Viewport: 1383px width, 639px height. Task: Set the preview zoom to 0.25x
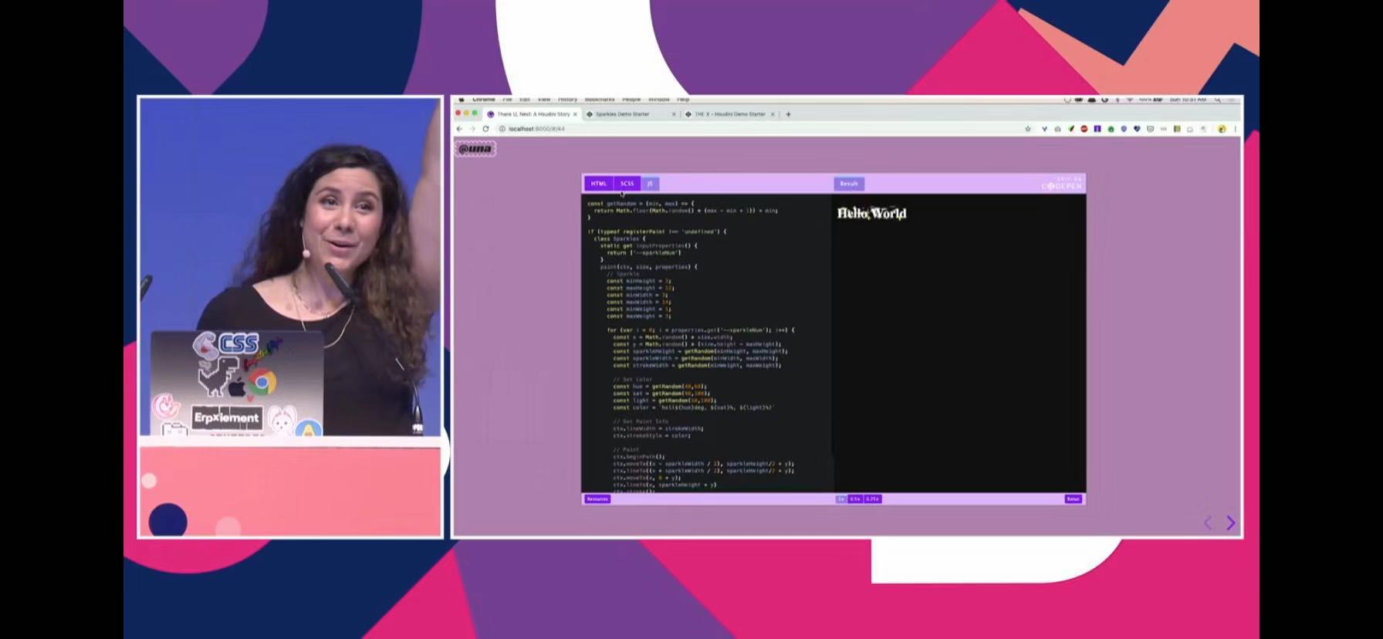pos(872,499)
